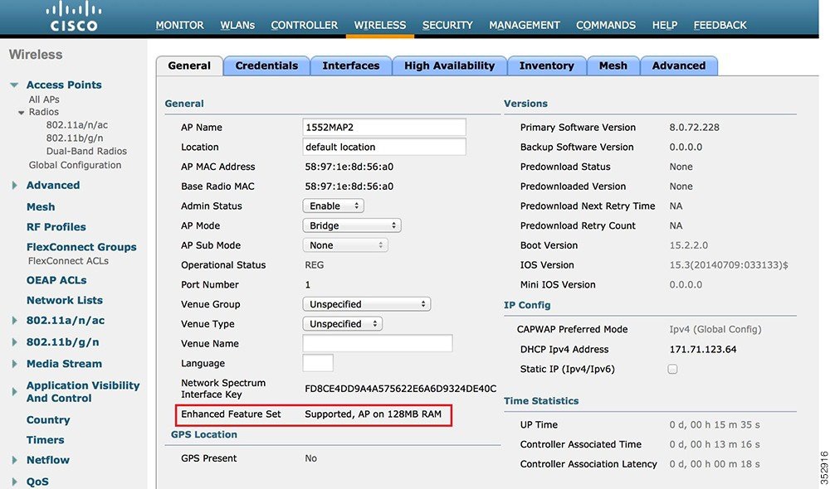The width and height of the screenshot is (830, 489).
Task: Open the COMMANDS menu
Action: coord(606,25)
